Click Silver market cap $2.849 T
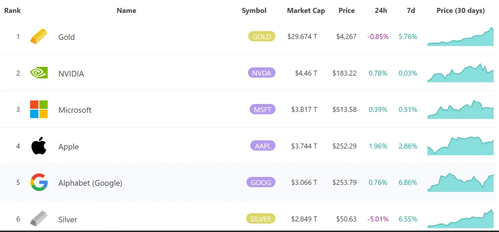This screenshot has height=232, width=499. click(x=304, y=219)
